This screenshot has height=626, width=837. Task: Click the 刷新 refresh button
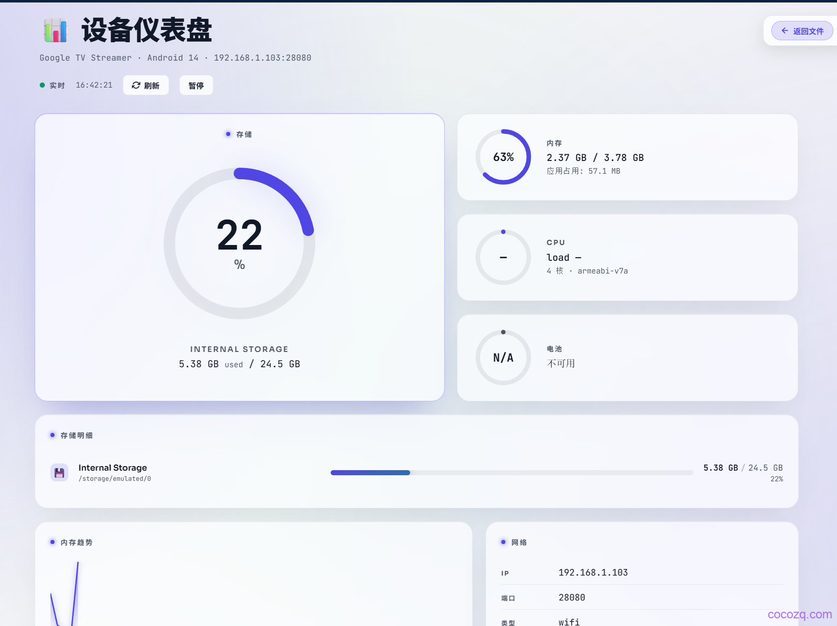coord(146,85)
